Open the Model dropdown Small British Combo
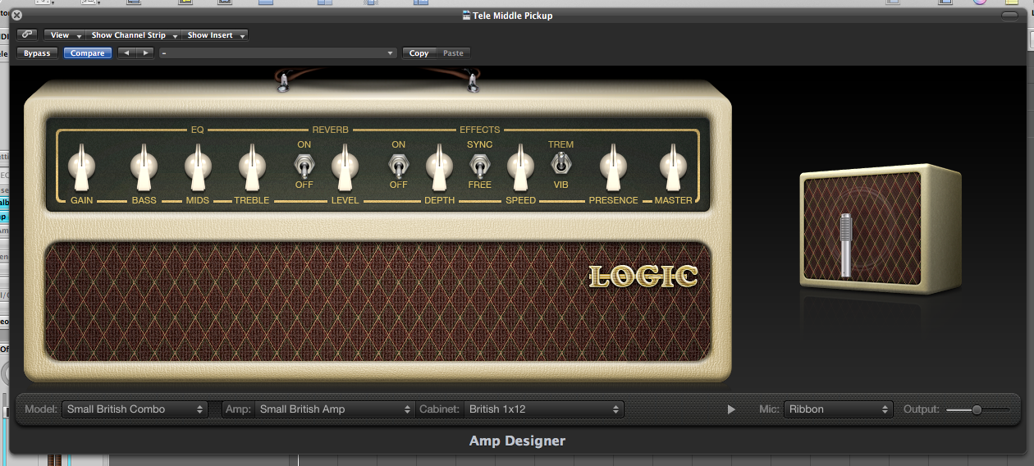The height and width of the screenshot is (466, 1034). (134, 409)
